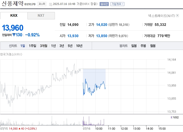Switch to the KRX tab
Image resolution: width=183 pixels, height=132 pixels.
pos(14,15)
